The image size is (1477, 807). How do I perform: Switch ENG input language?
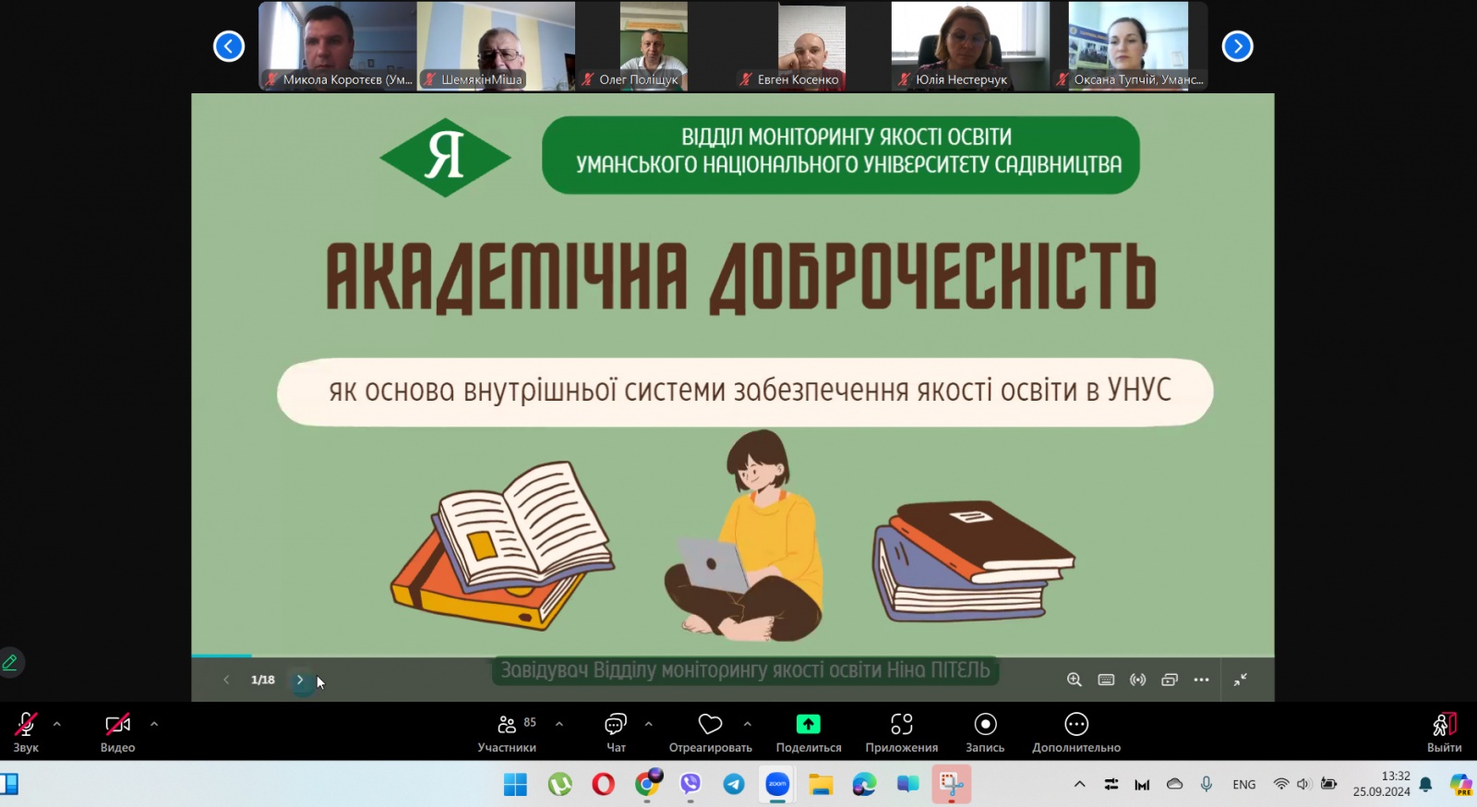click(x=1244, y=784)
